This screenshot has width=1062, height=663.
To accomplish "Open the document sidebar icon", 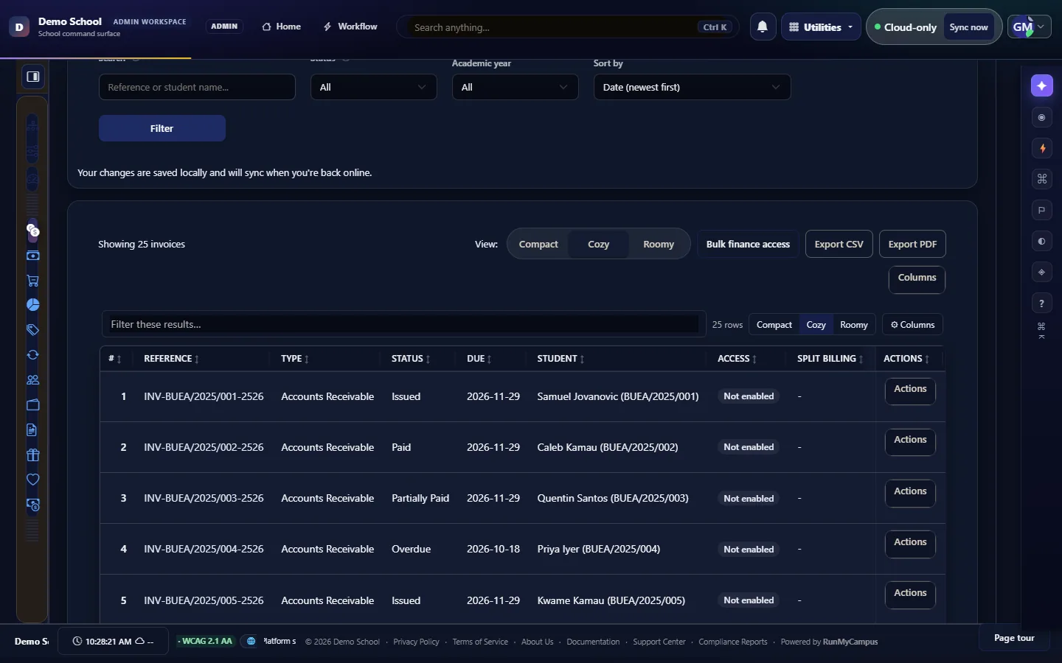I will click(x=32, y=430).
